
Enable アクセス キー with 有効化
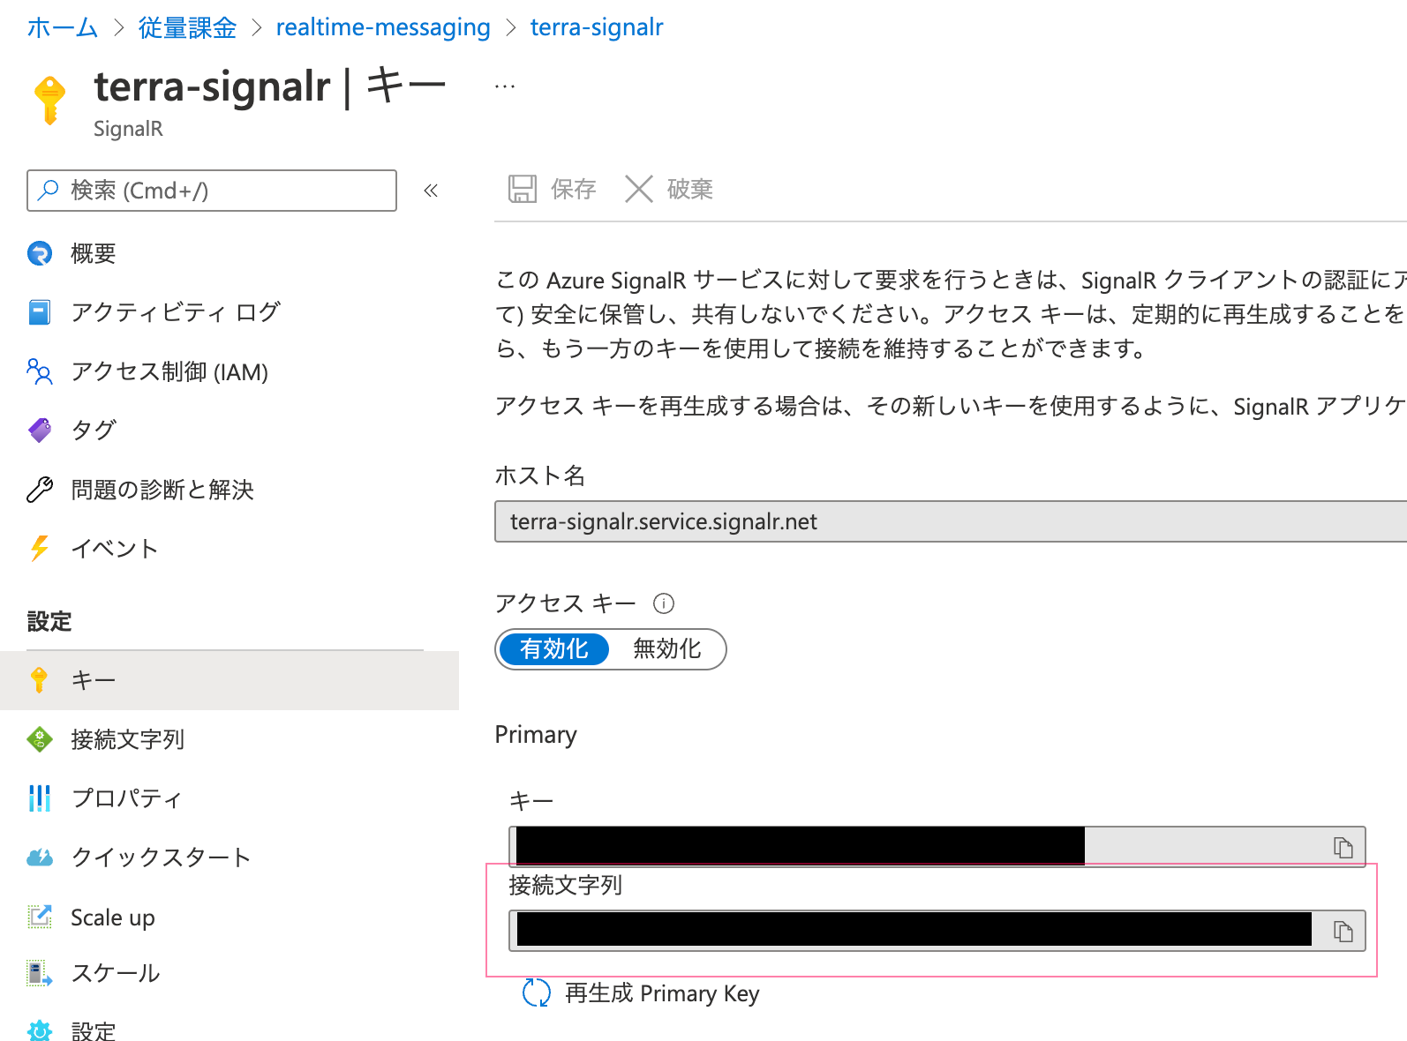[553, 649]
